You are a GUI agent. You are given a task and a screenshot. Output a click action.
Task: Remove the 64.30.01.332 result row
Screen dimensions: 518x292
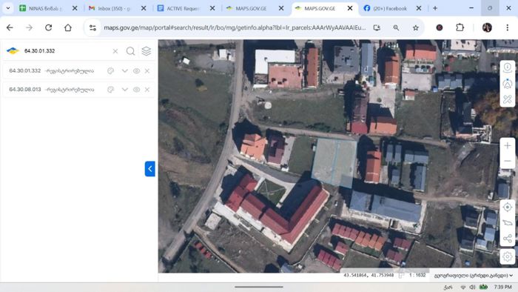[x=147, y=70]
